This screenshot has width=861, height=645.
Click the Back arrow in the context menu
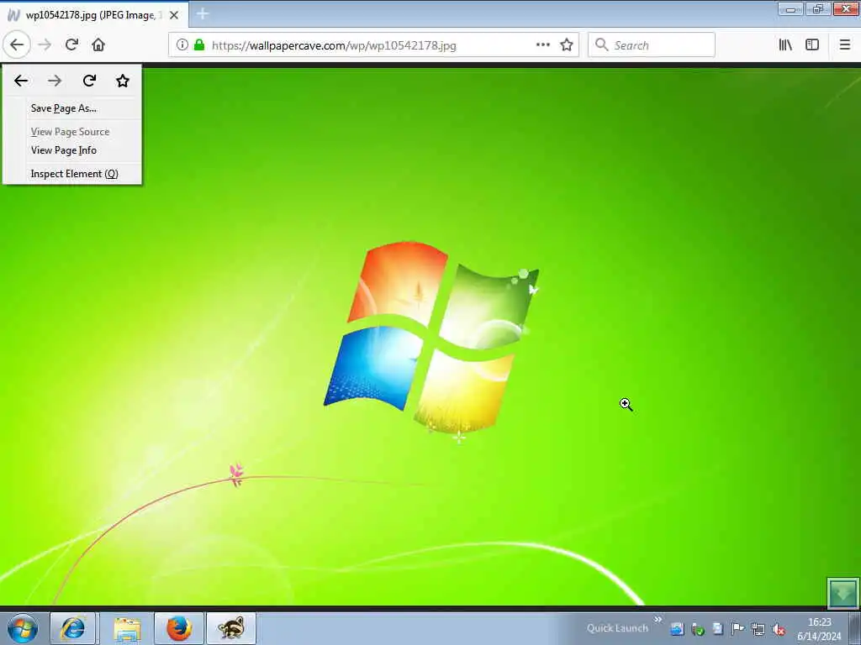(21, 81)
